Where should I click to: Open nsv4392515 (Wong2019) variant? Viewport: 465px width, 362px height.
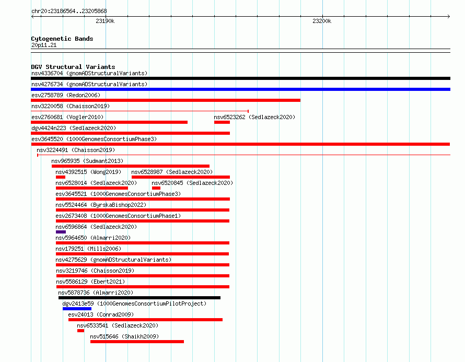click(88, 172)
